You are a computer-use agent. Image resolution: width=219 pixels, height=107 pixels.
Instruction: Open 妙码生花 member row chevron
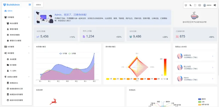click(213, 56)
